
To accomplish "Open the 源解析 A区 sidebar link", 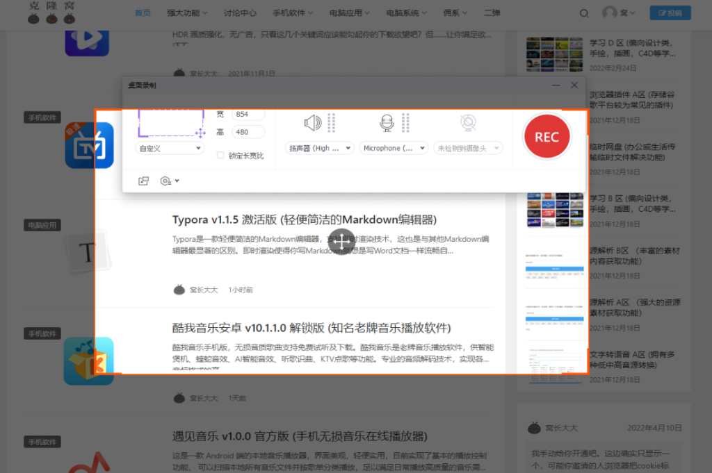I will [x=634, y=308].
